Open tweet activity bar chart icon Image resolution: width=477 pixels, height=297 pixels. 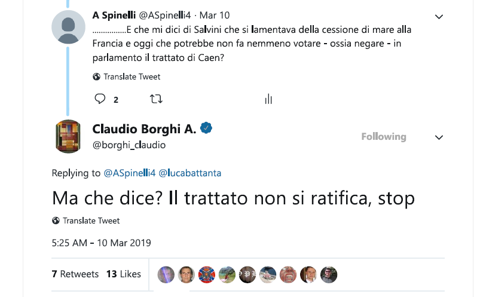[x=268, y=99]
